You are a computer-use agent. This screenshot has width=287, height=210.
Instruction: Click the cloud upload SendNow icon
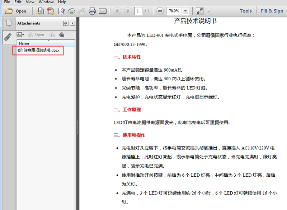[71, 11]
